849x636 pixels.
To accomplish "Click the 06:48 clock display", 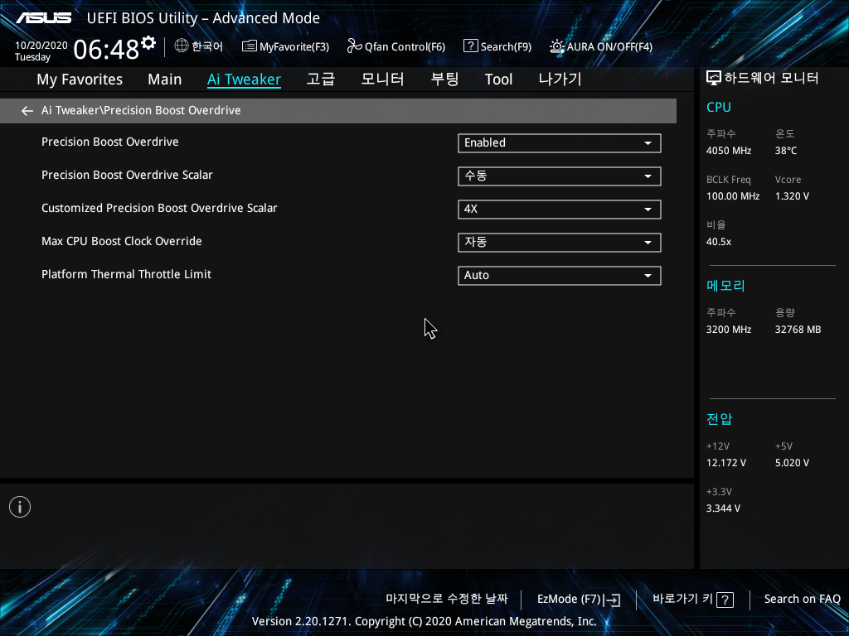I will pos(106,50).
